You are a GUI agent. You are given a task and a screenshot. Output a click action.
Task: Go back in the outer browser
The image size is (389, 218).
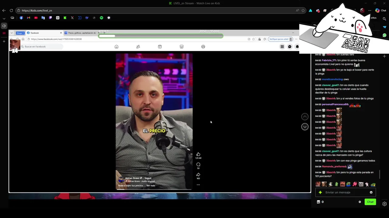(x=4, y=11)
